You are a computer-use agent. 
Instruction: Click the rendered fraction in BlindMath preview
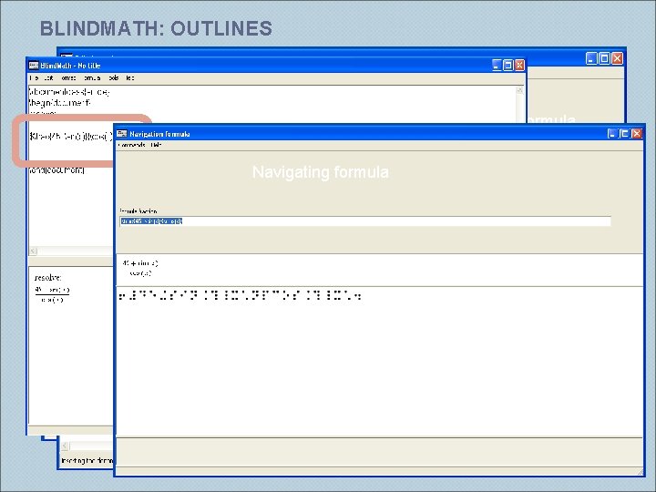[52, 294]
